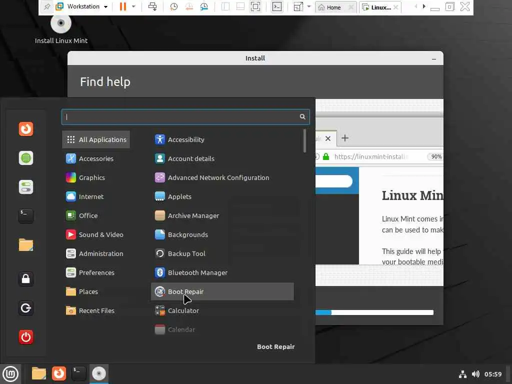Image resolution: width=512 pixels, height=384 pixels.
Task: Pause the virtual machine in VMware toolbar
Action: coord(123,6)
